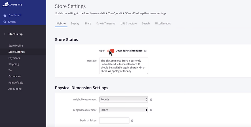Click the Decimal Token input field
The width and height of the screenshot is (251, 127).
click(x=114, y=120)
